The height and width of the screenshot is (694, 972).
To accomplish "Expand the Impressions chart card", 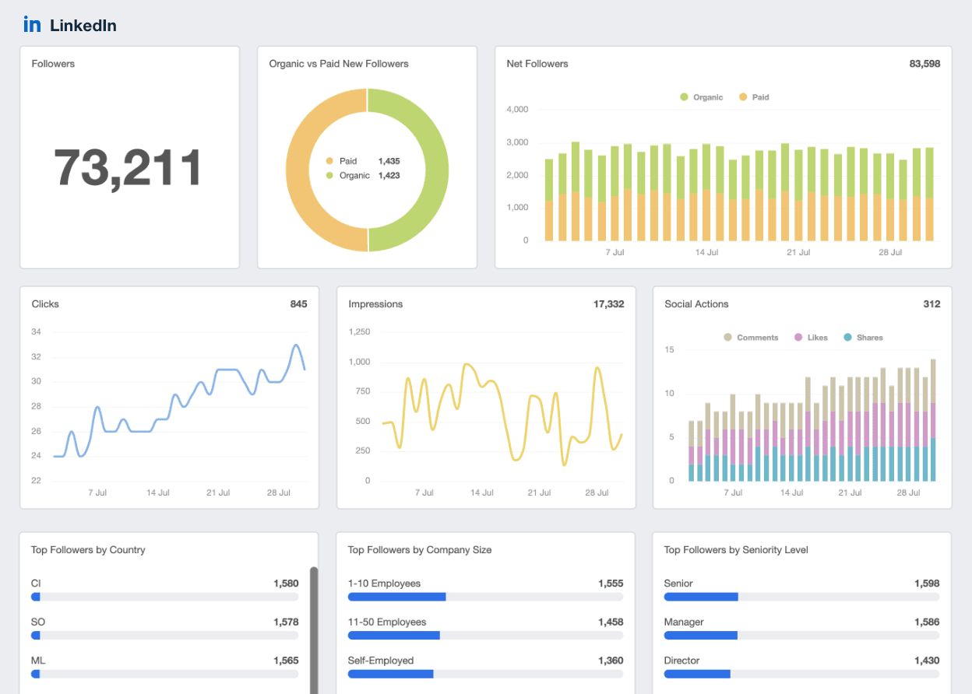I will pos(486,397).
